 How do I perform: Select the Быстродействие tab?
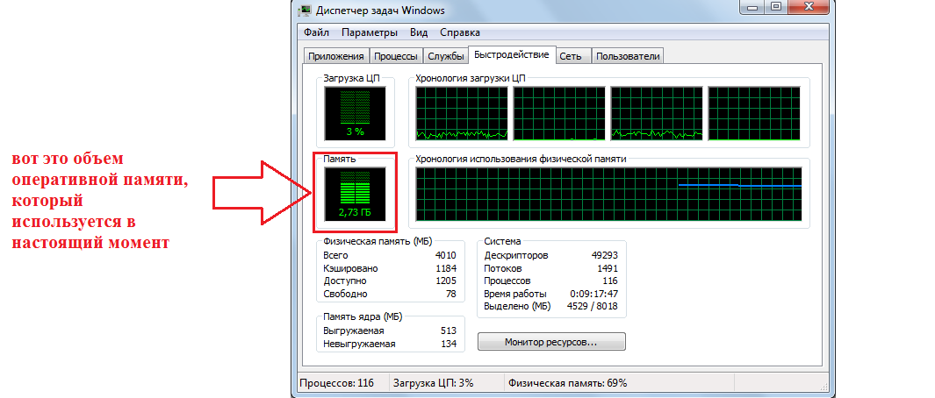(x=512, y=55)
